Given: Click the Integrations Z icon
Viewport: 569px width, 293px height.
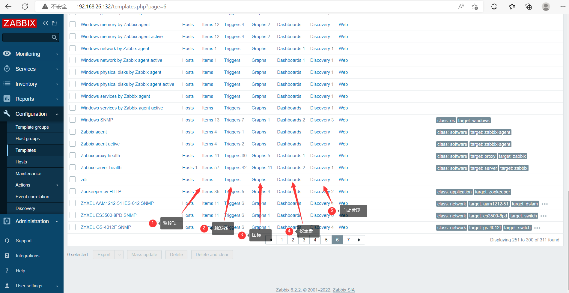Looking at the screenshot, I should 7,256.
